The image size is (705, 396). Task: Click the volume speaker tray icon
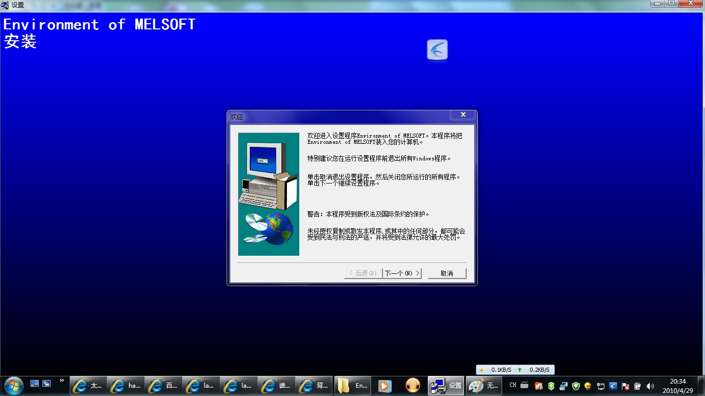click(650, 386)
